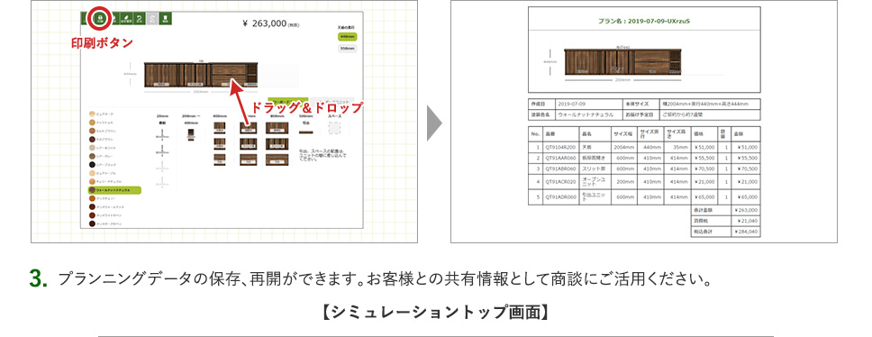
Task: Select the 550mm top-board depth option
Action: (x=347, y=49)
